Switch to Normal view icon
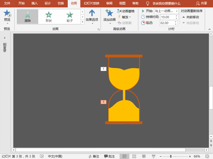 pos(124,156)
